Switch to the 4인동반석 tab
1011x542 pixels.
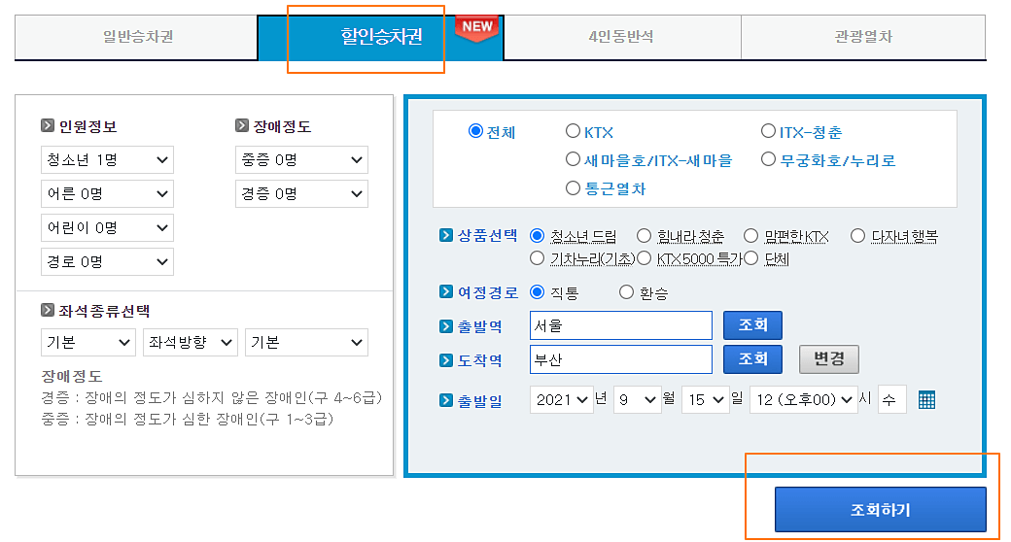(x=622, y=37)
